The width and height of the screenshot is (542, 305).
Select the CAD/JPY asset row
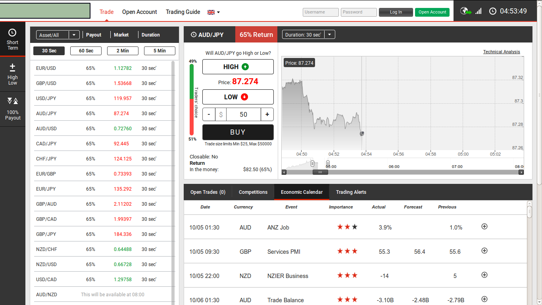(102, 144)
